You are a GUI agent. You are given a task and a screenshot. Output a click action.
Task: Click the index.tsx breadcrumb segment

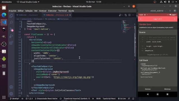pyautogui.click(x=50, y=19)
